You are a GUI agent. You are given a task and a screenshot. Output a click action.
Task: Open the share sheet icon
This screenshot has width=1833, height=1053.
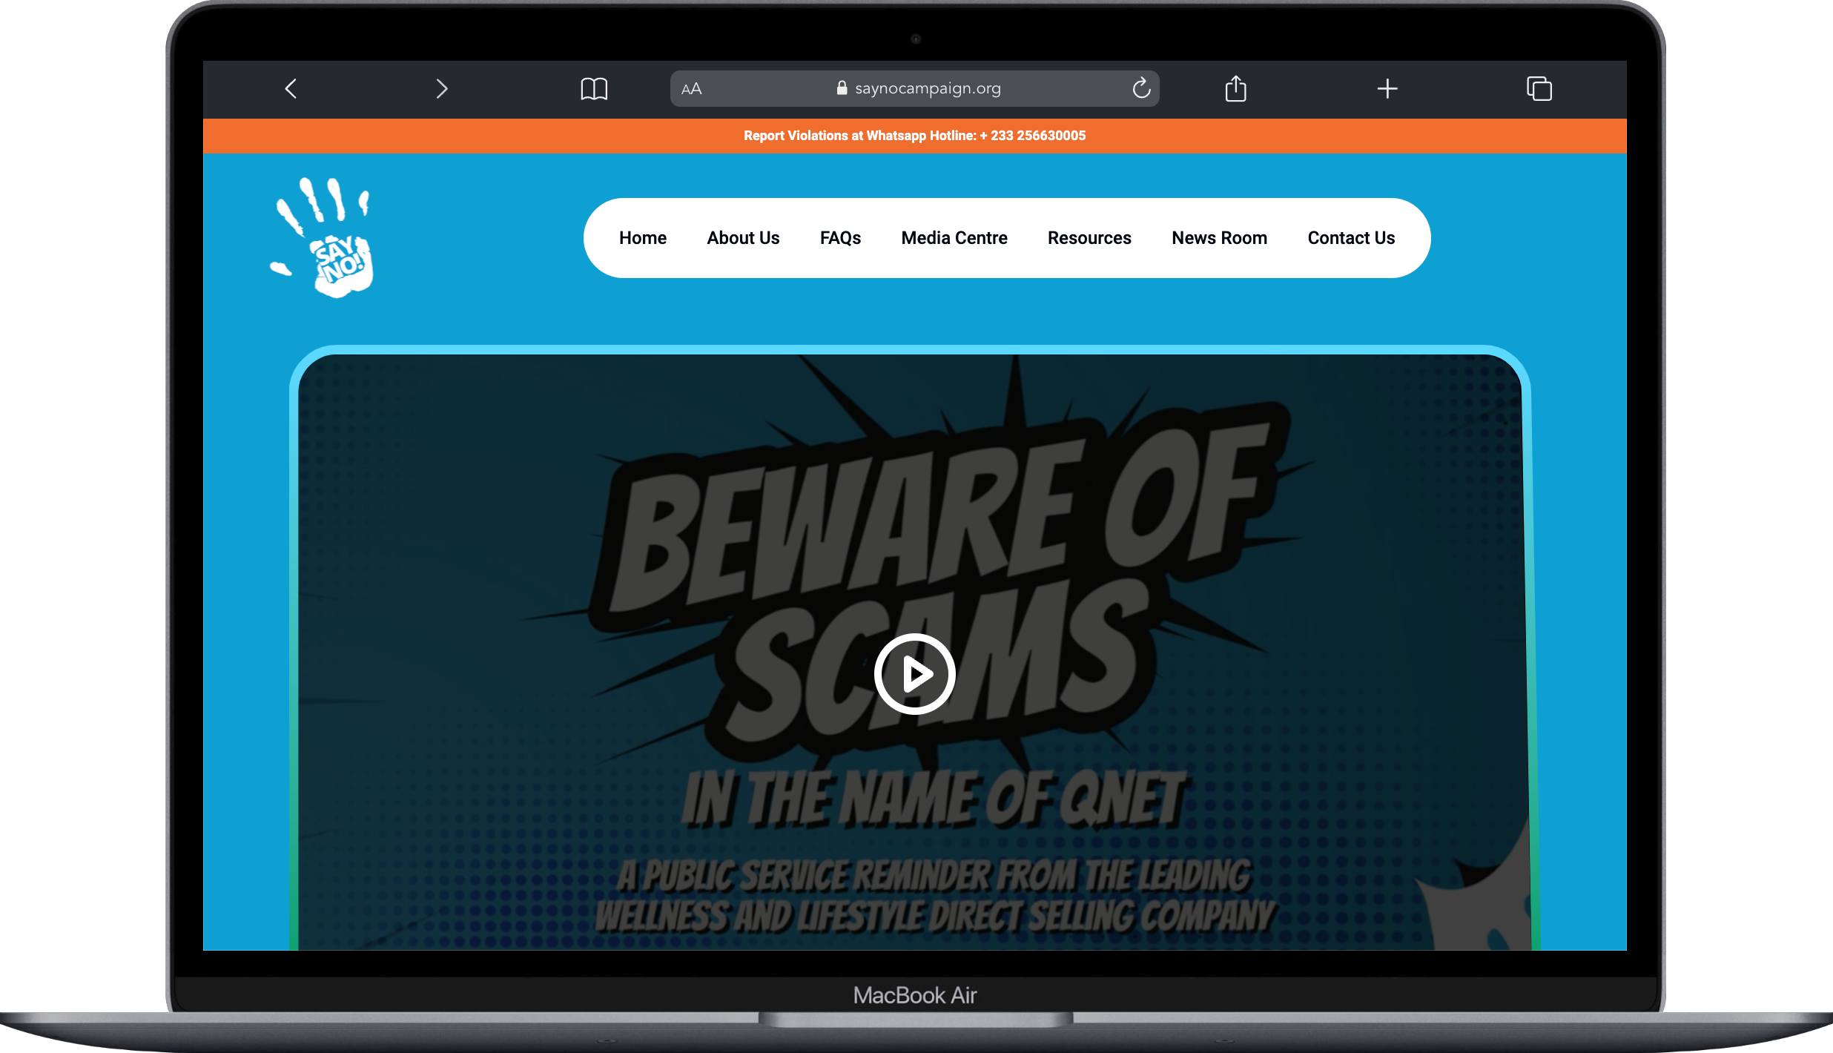pos(1235,88)
